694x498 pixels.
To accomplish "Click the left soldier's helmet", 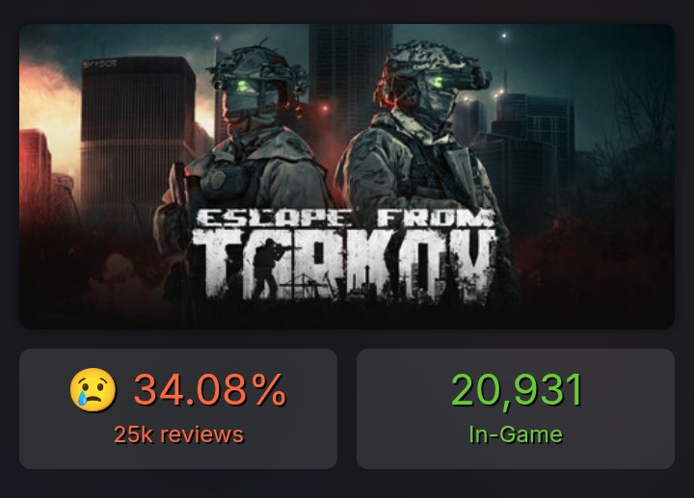I will [x=258, y=66].
